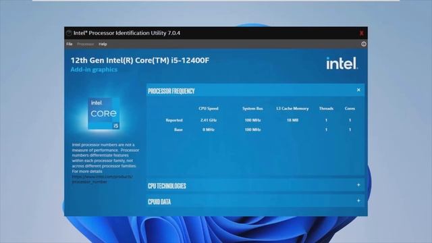Screen dimensions: 432x243
Task: Click the Intel Core i5 badge image
Action: click(x=104, y=113)
